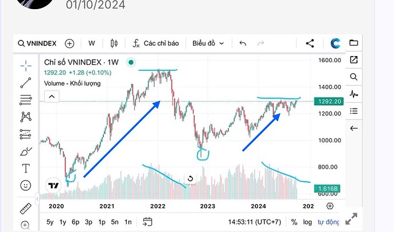394x232 pixels.
Task: Toggle the percent scale mode
Action: (294, 222)
